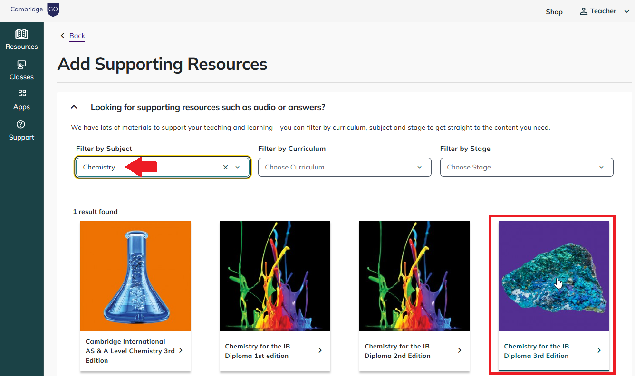This screenshot has height=376, width=635.
Task: Go to Shop link
Action: point(554,12)
